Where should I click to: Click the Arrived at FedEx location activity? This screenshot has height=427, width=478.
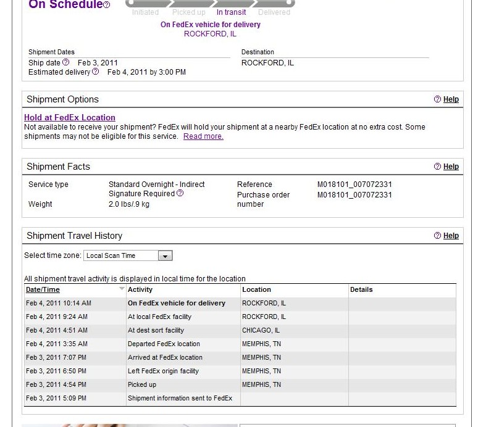pos(165,357)
